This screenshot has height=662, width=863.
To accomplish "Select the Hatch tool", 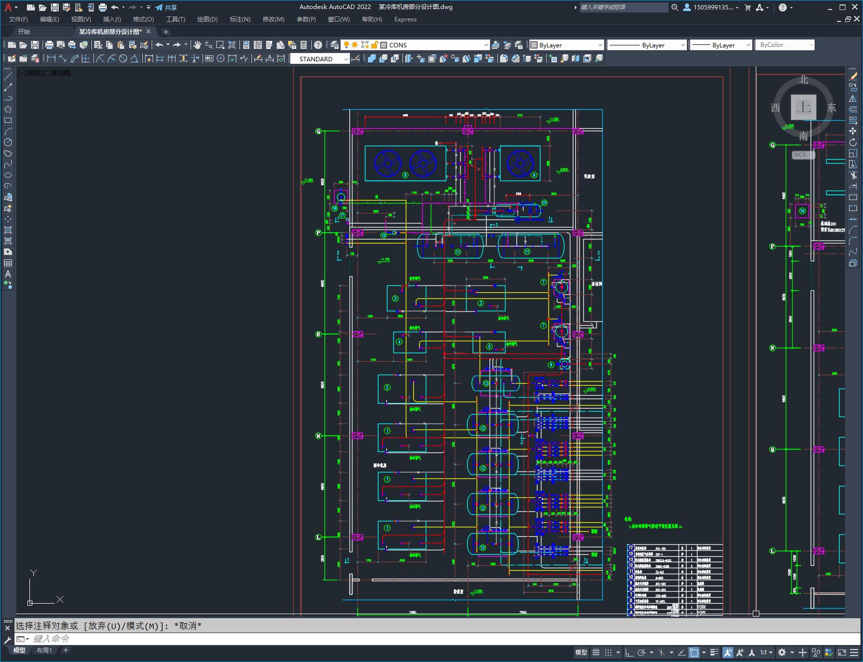I will click(x=8, y=230).
